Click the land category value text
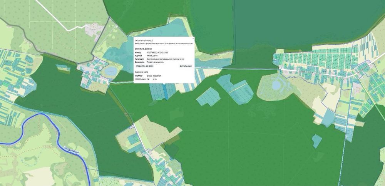 (165, 59)
